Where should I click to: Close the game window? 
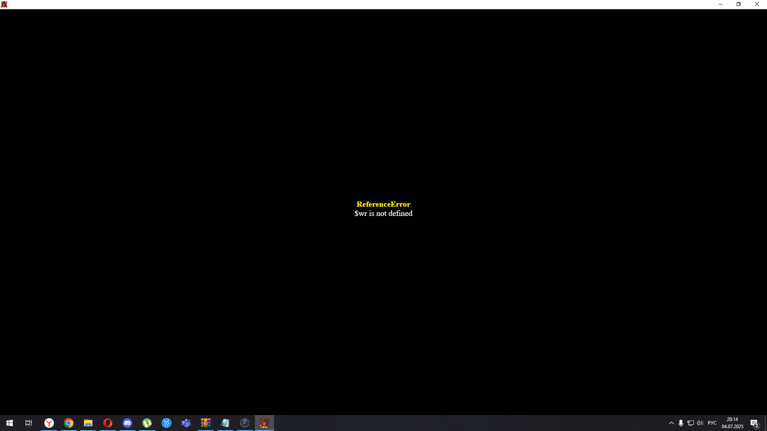pyautogui.click(x=757, y=4)
